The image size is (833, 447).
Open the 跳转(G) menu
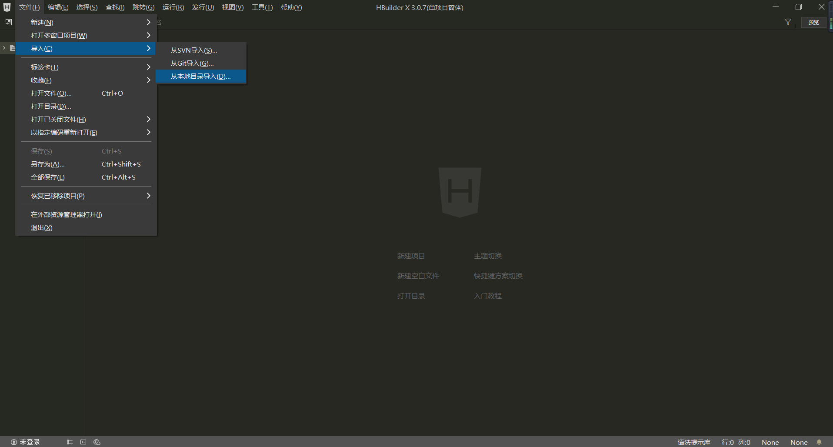coord(143,7)
